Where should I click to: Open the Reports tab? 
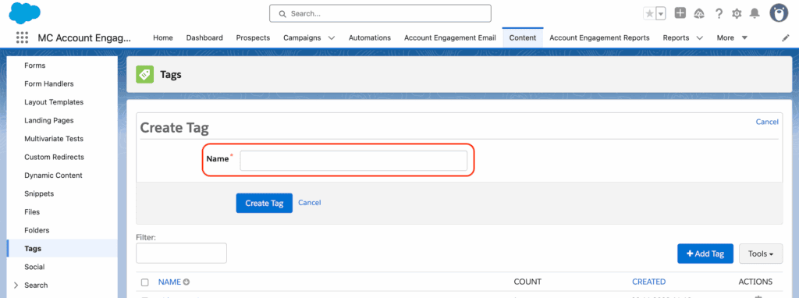point(676,37)
